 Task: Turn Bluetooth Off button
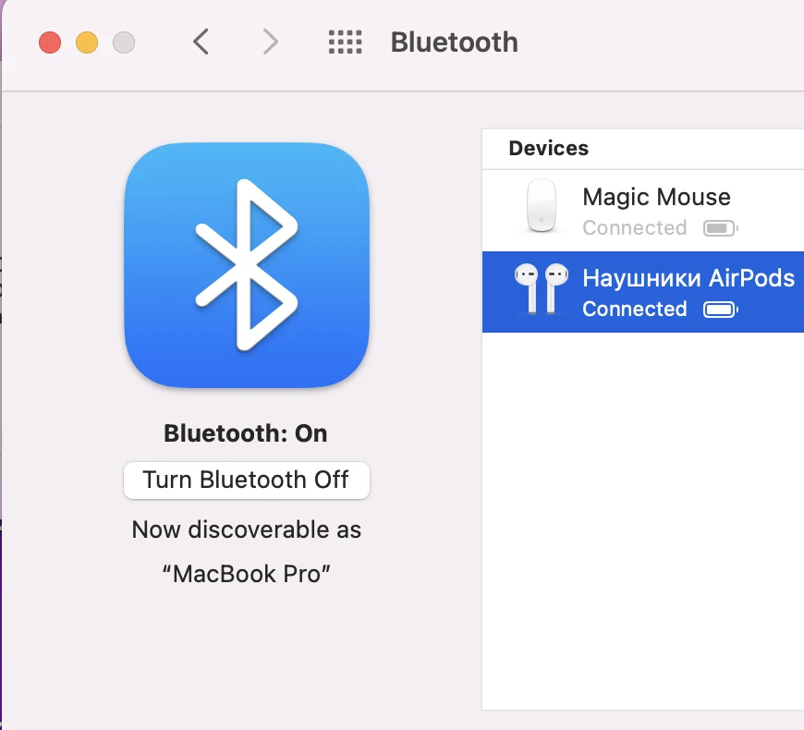point(247,481)
